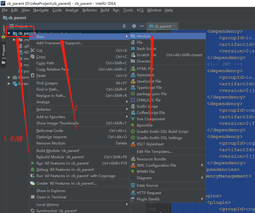Open the Navigate menu
This screenshot has height=213, width=255.
[x=41, y=10]
